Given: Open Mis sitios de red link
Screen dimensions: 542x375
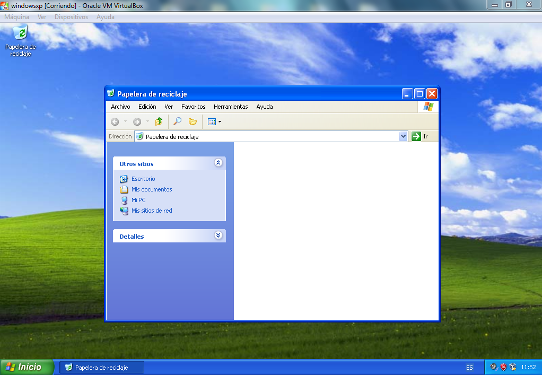Looking at the screenshot, I should point(151,211).
